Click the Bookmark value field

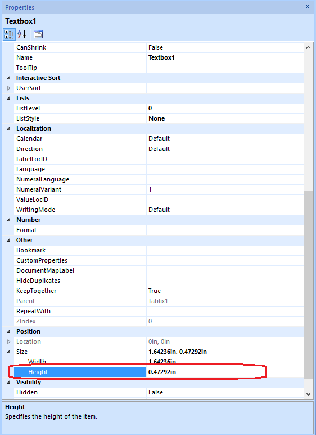(x=225, y=251)
